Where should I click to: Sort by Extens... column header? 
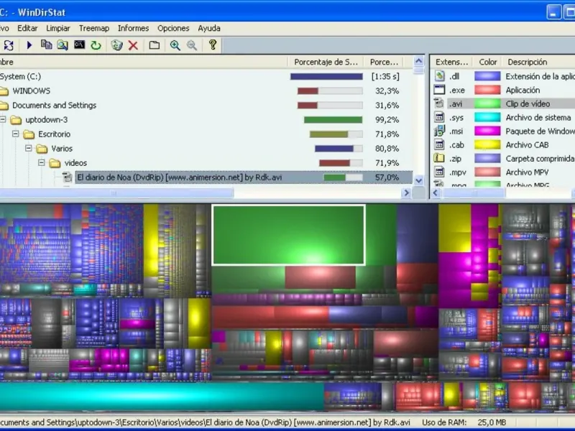pyautogui.click(x=451, y=62)
